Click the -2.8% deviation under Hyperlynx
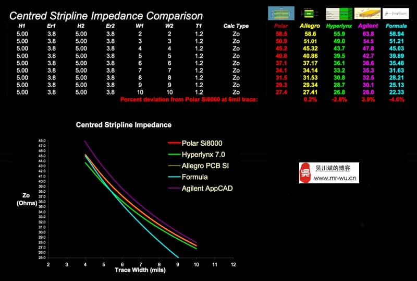 339,100
